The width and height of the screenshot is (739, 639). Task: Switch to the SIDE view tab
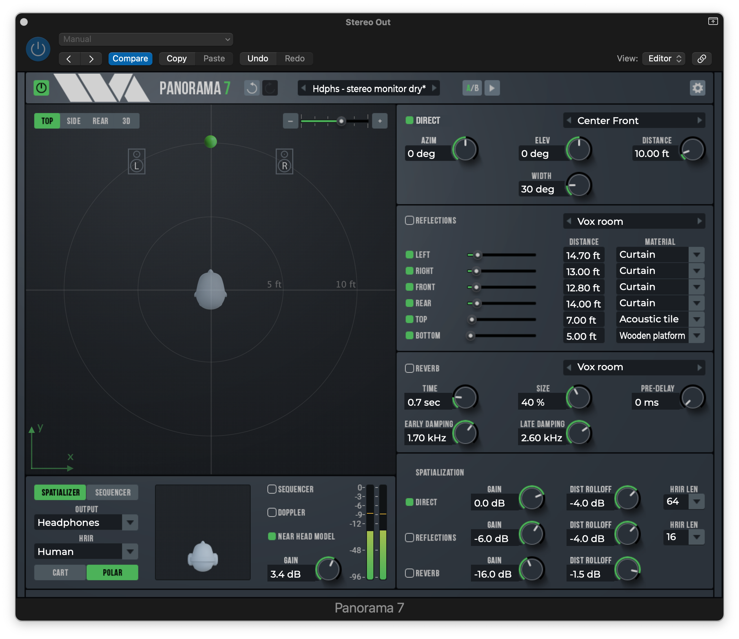click(x=73, y=121)
